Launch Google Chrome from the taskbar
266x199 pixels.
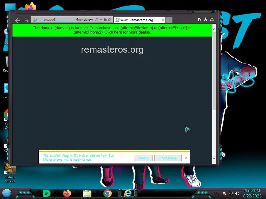coord(108,193)
